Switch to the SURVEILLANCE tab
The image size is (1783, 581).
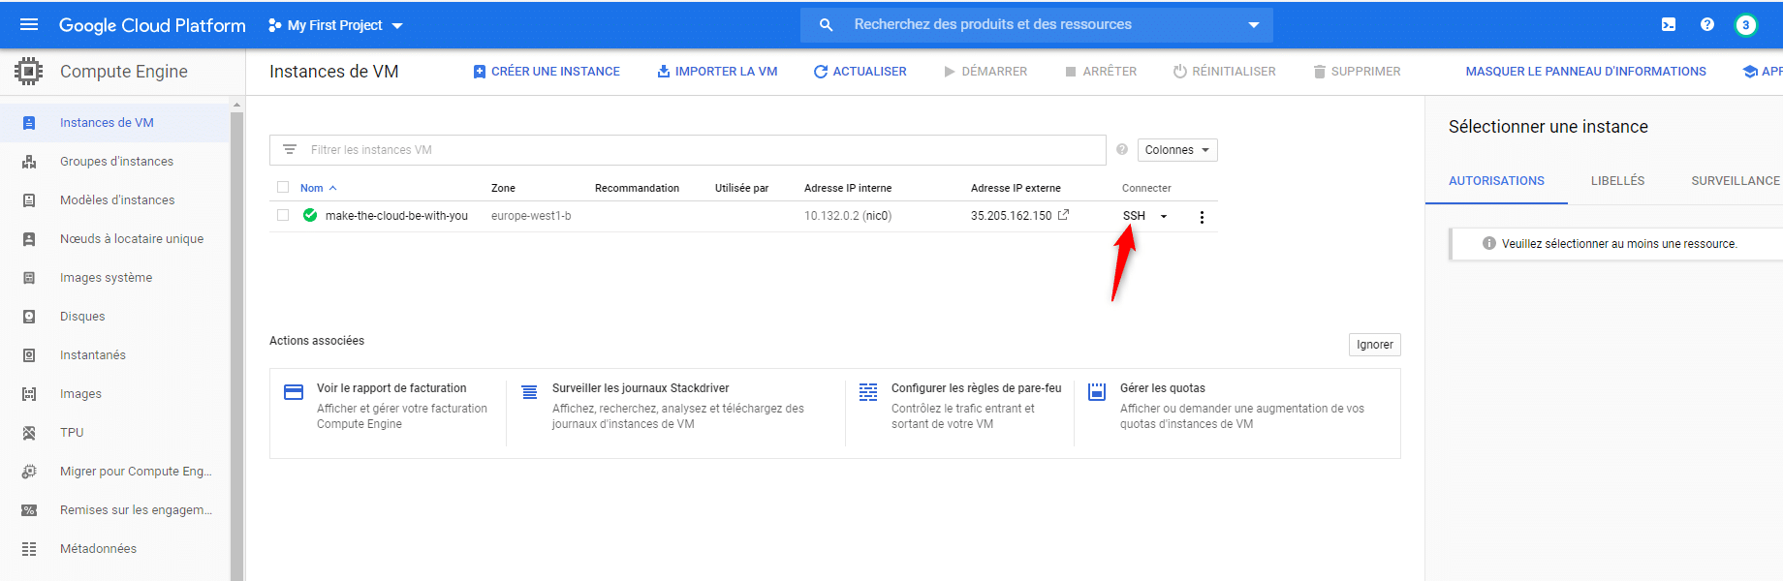(1735, 181)
